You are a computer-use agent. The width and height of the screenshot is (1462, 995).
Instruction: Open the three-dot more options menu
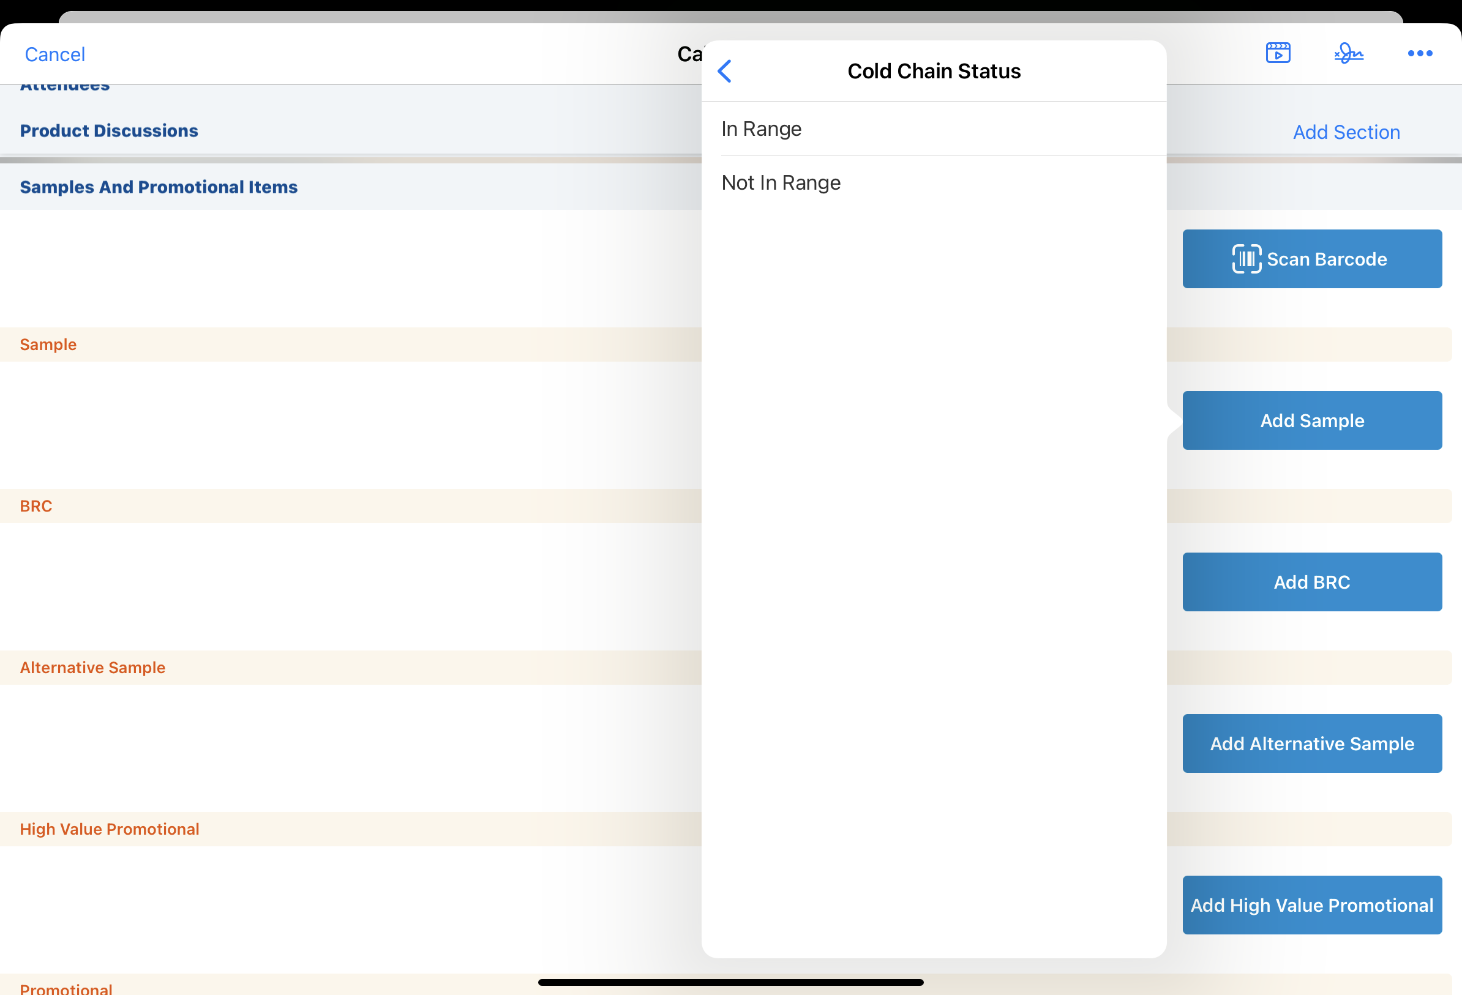[1420, 53]
